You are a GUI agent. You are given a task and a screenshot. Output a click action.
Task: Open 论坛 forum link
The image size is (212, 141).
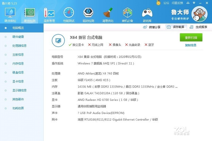[x=166, y=3]
